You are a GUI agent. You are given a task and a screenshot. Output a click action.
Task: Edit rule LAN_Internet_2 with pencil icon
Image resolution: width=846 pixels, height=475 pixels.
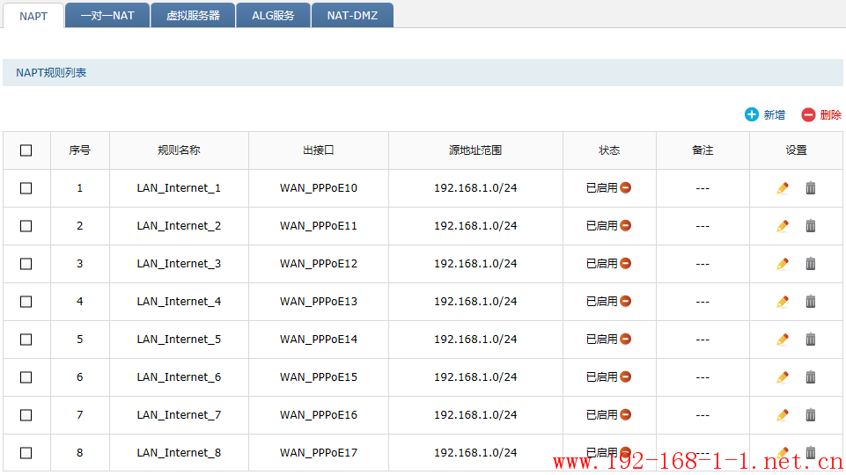pos(783,226)
